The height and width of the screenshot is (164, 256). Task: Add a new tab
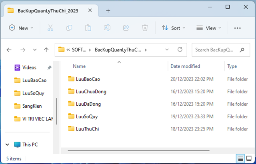coord(108,10)
